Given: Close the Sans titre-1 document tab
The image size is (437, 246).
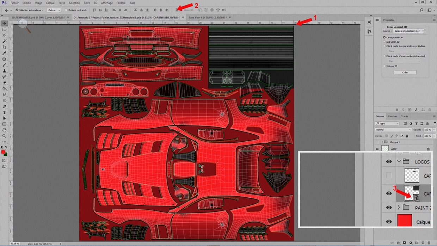Looking at the screenshot, I should [230, 17].
